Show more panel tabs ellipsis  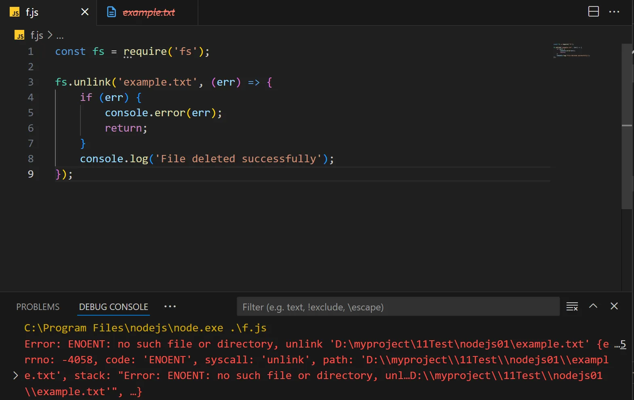(170, 306)
